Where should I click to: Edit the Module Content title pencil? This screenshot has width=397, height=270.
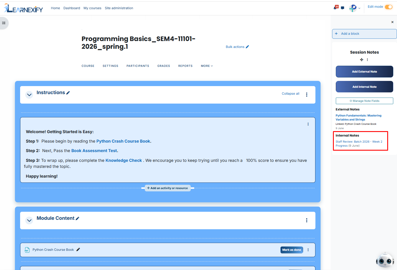(x=77, y=218)
